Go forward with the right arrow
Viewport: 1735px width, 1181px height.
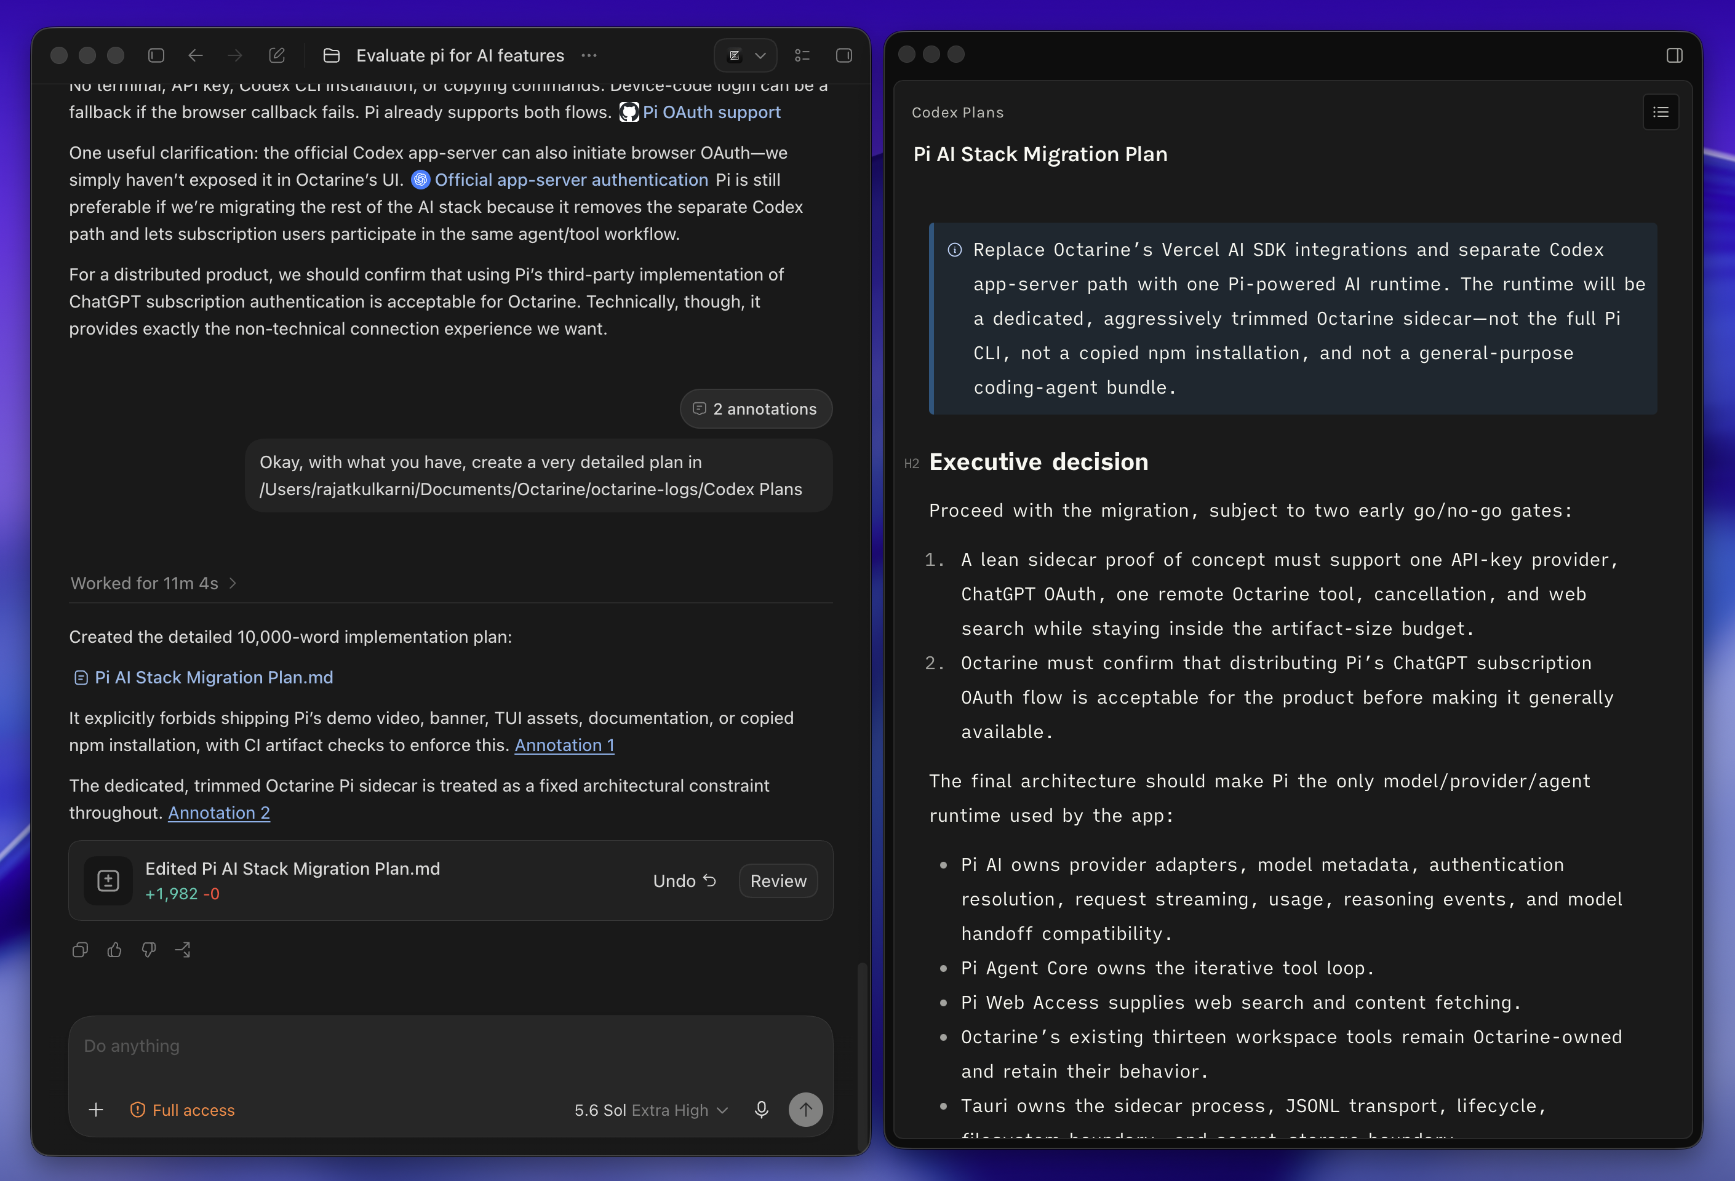(x=235, y=55)
